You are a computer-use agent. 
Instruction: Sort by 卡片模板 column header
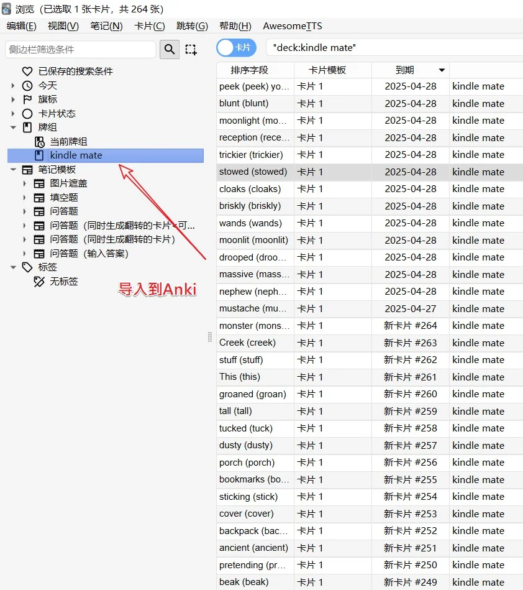pyautogui.click(x=333, y=70)
